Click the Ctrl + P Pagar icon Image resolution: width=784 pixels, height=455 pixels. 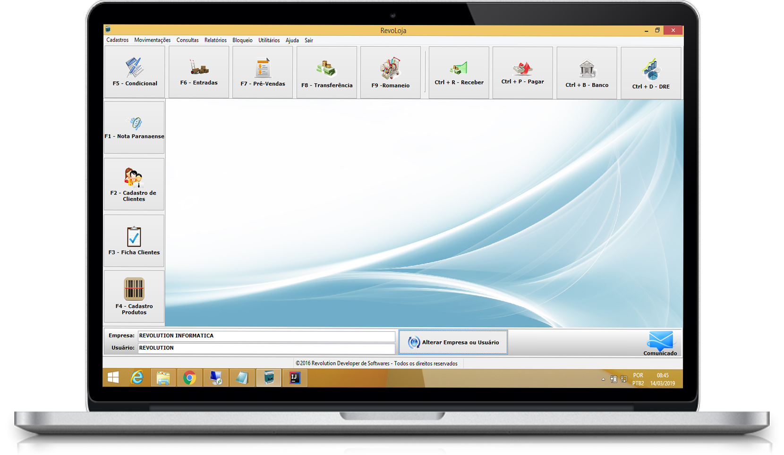(522, 69)
